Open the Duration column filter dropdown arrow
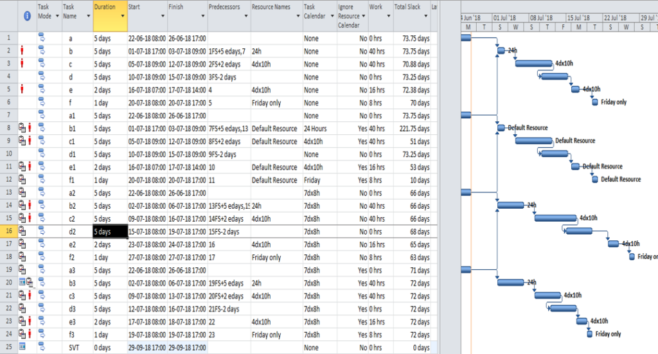The width and height of the screenshot is (658, 354). coord(123,16)
